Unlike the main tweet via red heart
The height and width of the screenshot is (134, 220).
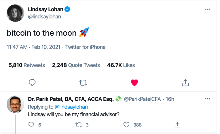[x=134, y=83]
